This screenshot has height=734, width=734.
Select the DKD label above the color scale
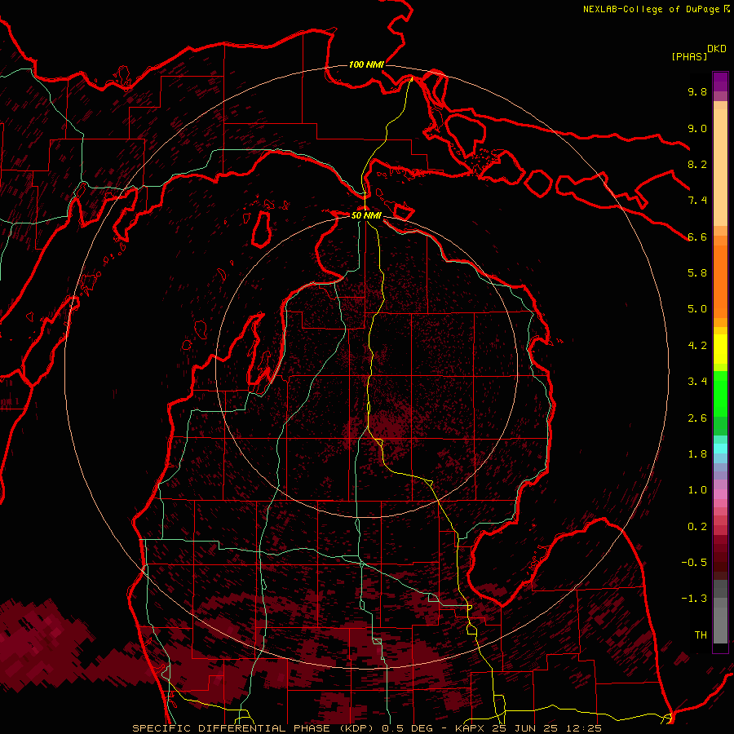717,49
